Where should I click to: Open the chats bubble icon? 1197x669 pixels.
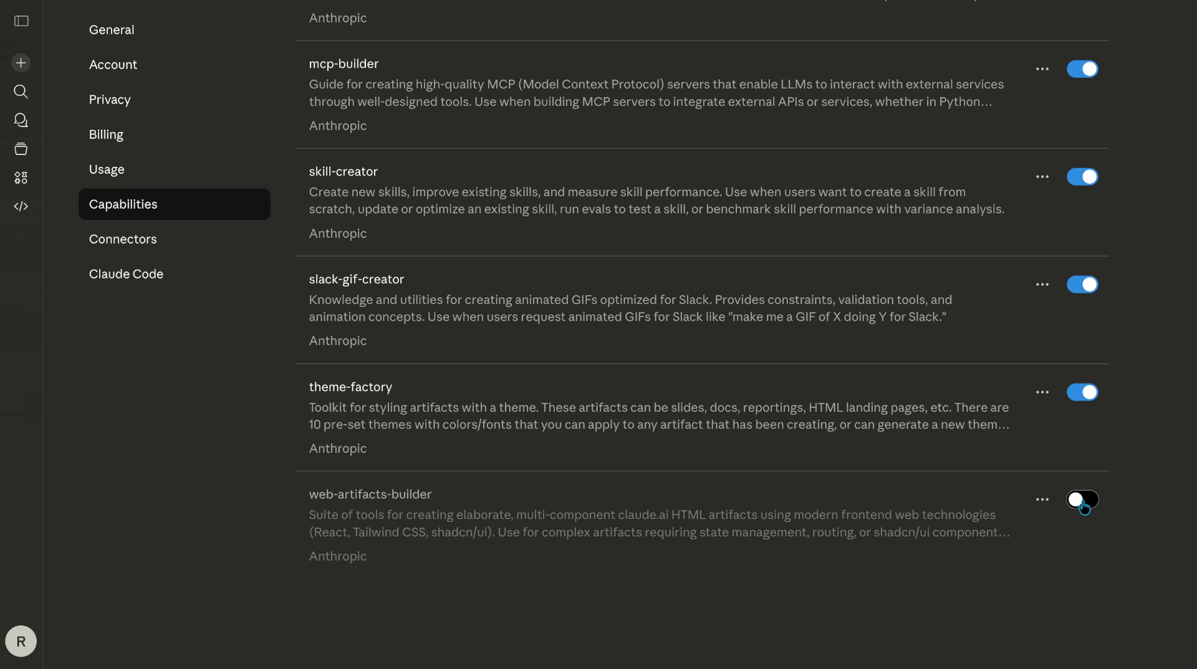pos(21,120)
